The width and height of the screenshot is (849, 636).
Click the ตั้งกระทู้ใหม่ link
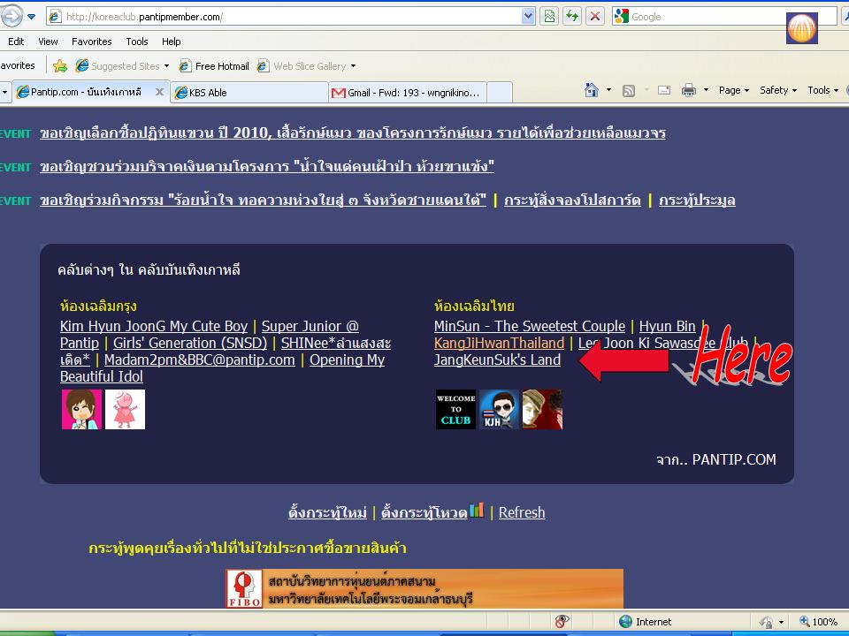pyautogui.click(x=327, y=512)
